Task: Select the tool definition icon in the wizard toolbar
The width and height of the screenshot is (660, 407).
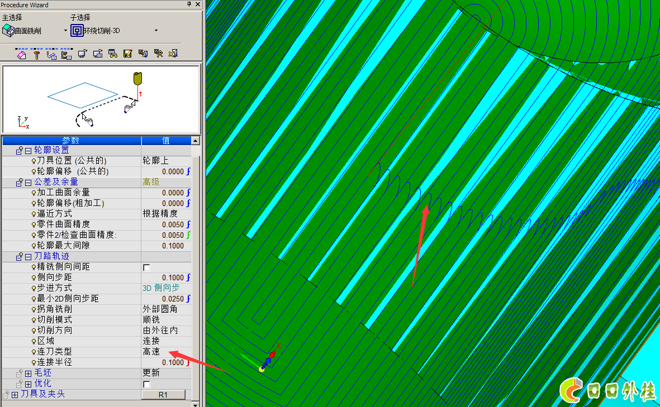Action: [x=36, y=54]
